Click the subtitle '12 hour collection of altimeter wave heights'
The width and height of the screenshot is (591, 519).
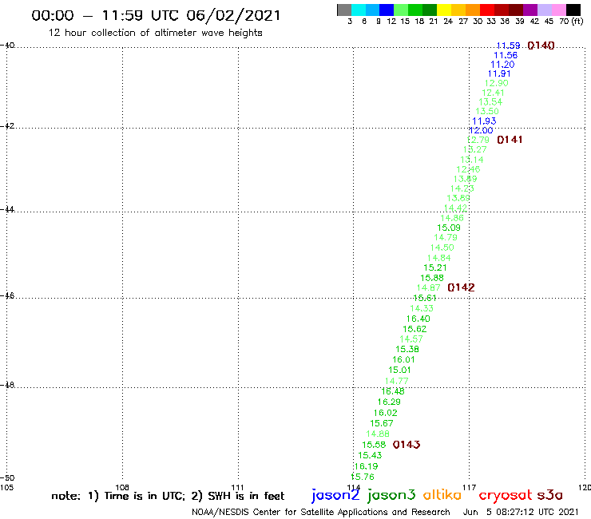155,33
